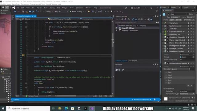Click the prefab Select button

tap(178, 20)
